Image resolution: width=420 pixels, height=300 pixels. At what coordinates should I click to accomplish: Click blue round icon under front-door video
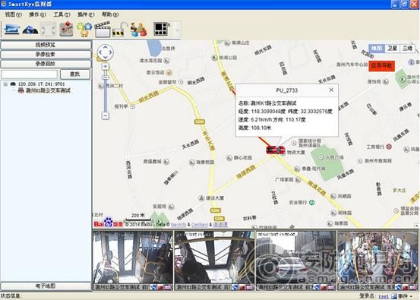[x=153, y=287]
